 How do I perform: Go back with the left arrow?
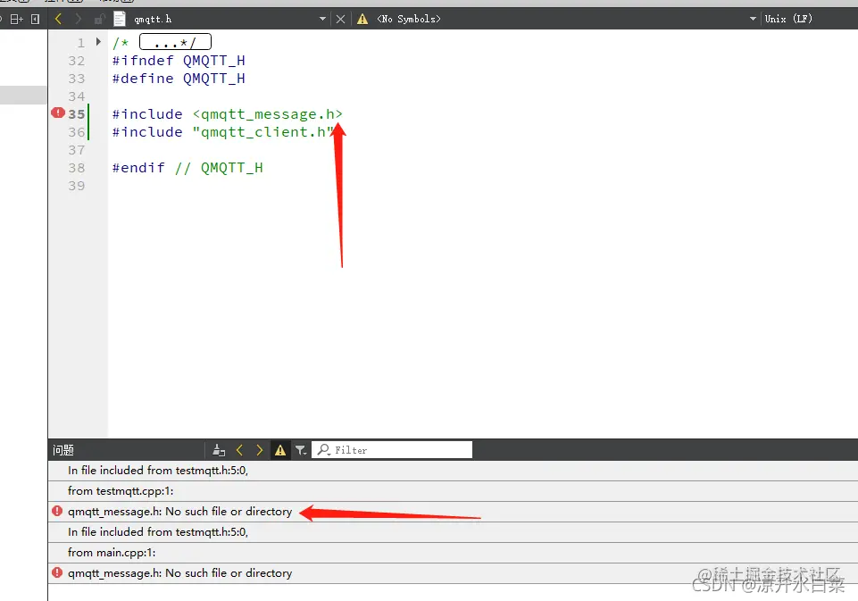(58, 19)
